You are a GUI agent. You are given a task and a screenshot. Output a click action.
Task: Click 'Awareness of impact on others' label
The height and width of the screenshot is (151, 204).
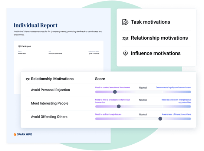point(177,114)
